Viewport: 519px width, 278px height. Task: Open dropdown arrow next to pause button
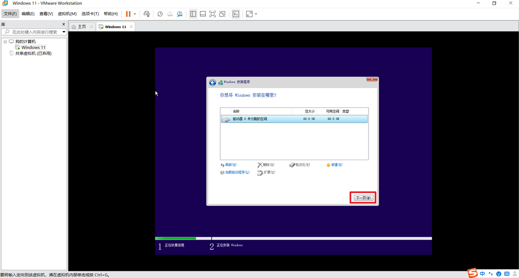click(x=135, y=14)
